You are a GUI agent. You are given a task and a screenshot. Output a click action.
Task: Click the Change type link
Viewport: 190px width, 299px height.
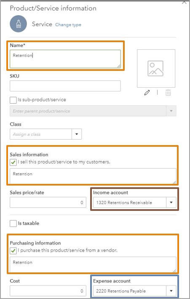(x=68, y=25)
